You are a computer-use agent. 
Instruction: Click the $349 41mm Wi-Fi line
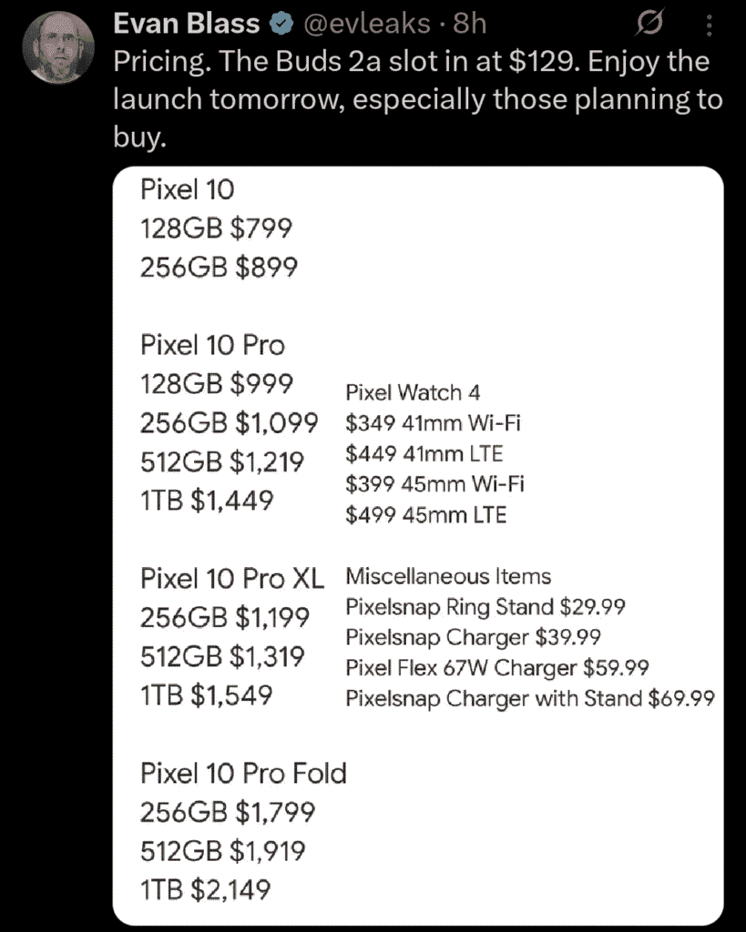coord(433,423)
